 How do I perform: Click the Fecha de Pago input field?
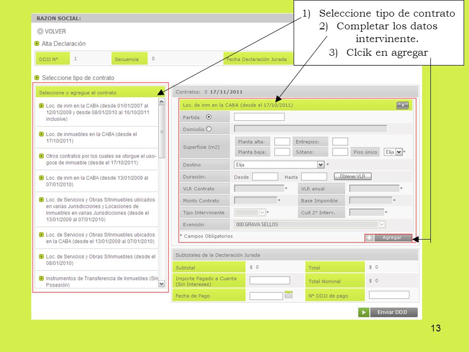tap(266, 296)
